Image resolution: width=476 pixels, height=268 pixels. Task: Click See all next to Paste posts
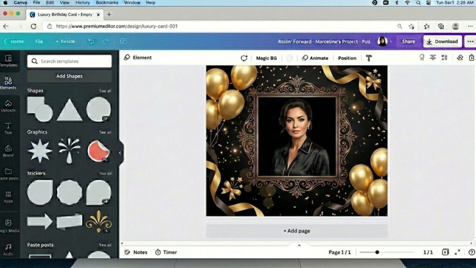tap(105, 245)
